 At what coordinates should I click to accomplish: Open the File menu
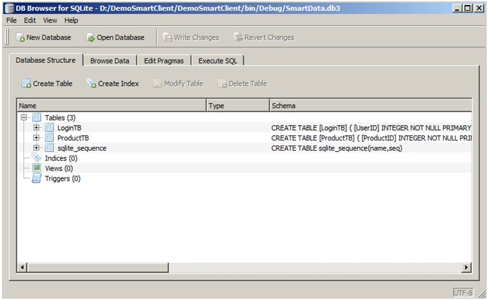click(12, 21)
